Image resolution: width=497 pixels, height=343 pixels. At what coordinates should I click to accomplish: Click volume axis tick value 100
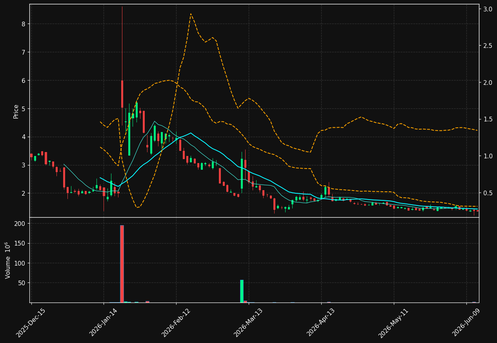coord(20,263)
